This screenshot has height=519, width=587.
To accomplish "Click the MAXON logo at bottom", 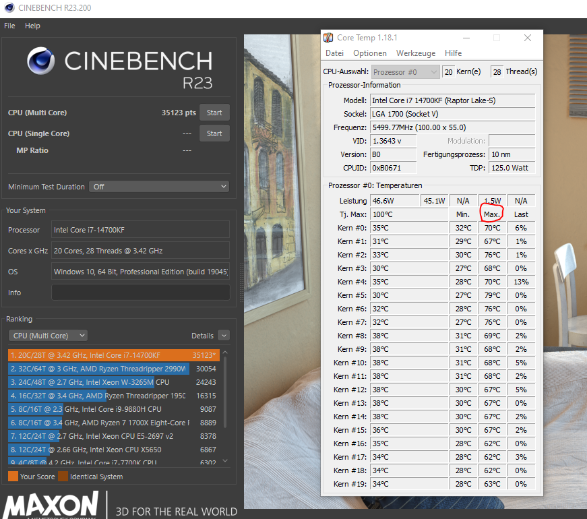I will click(51, 505).
